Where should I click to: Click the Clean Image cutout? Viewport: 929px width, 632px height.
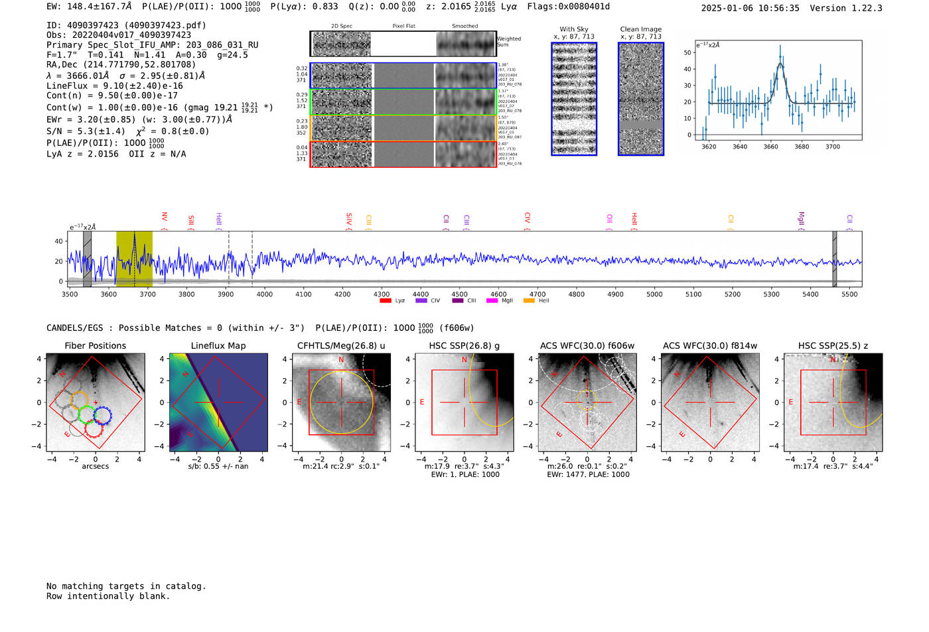point(641,99)
